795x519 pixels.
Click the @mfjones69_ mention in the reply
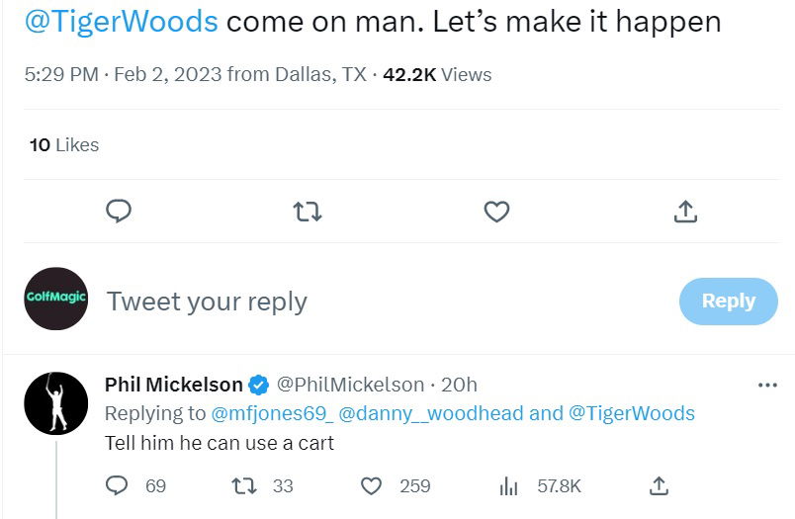[x=272, y=413]
